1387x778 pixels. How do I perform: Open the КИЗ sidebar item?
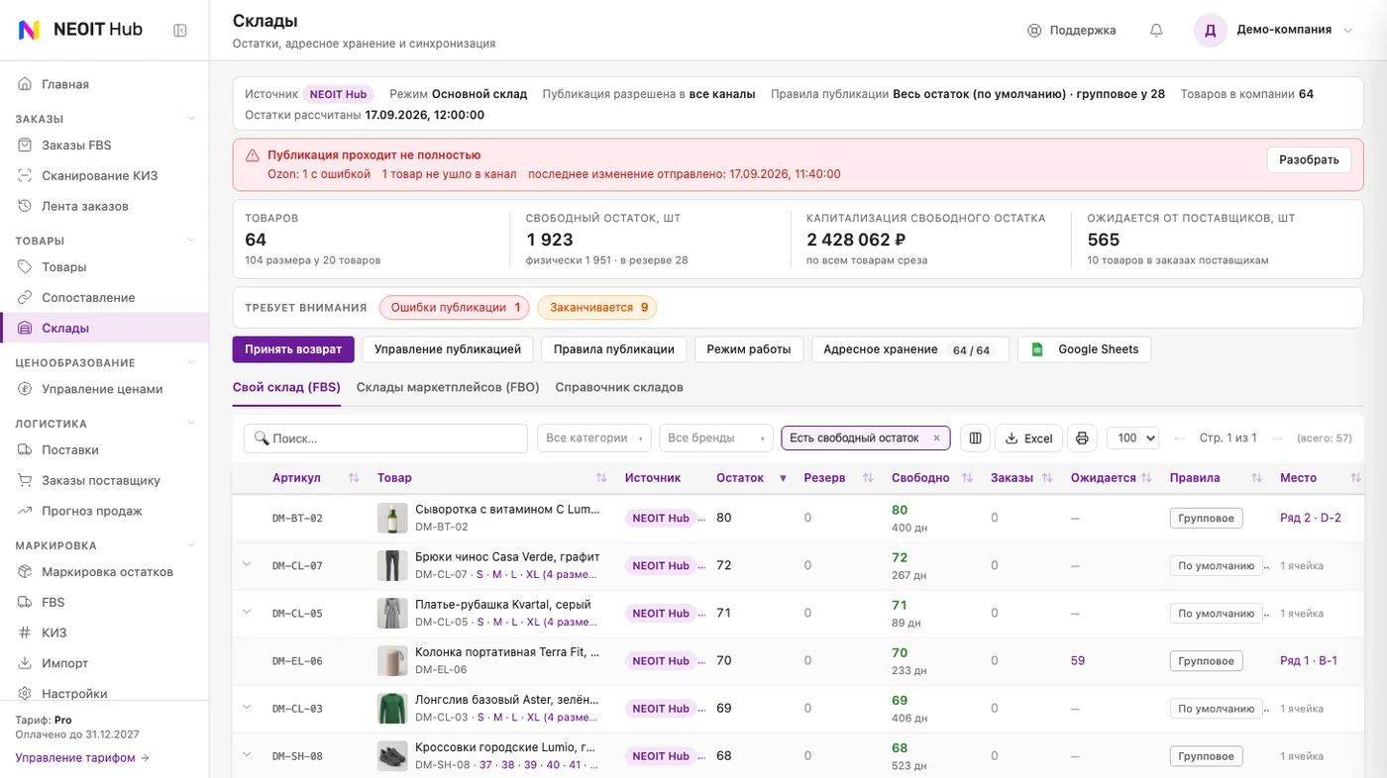[x=104, y=632]
